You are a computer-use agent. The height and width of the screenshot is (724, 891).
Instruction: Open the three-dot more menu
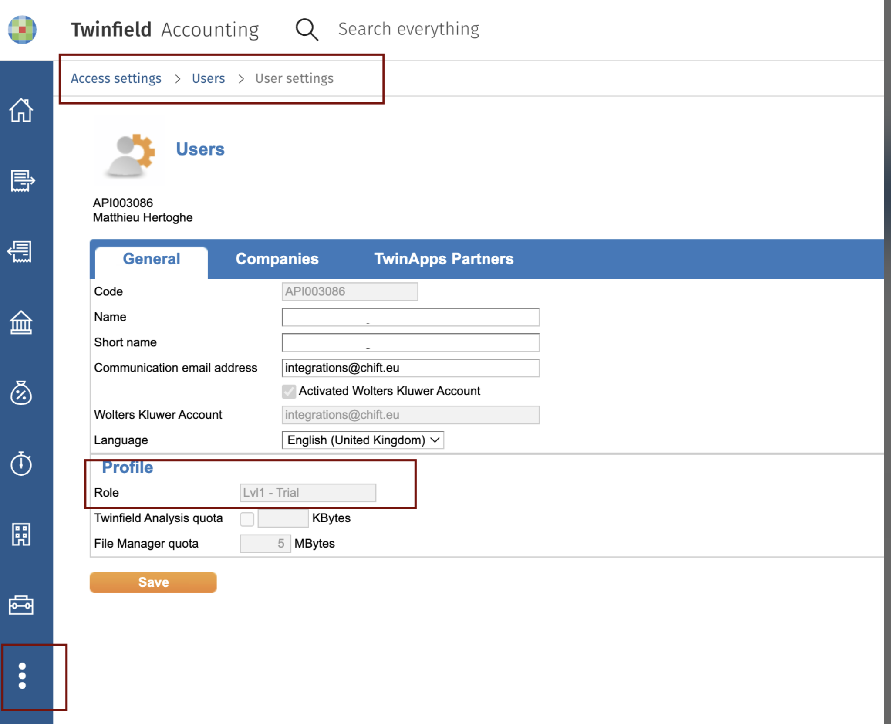pos(22,676)
